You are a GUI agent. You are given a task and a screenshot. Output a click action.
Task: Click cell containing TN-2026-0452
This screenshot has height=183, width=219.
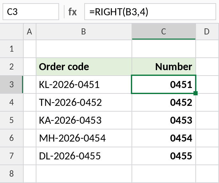(x=84, y=102)
